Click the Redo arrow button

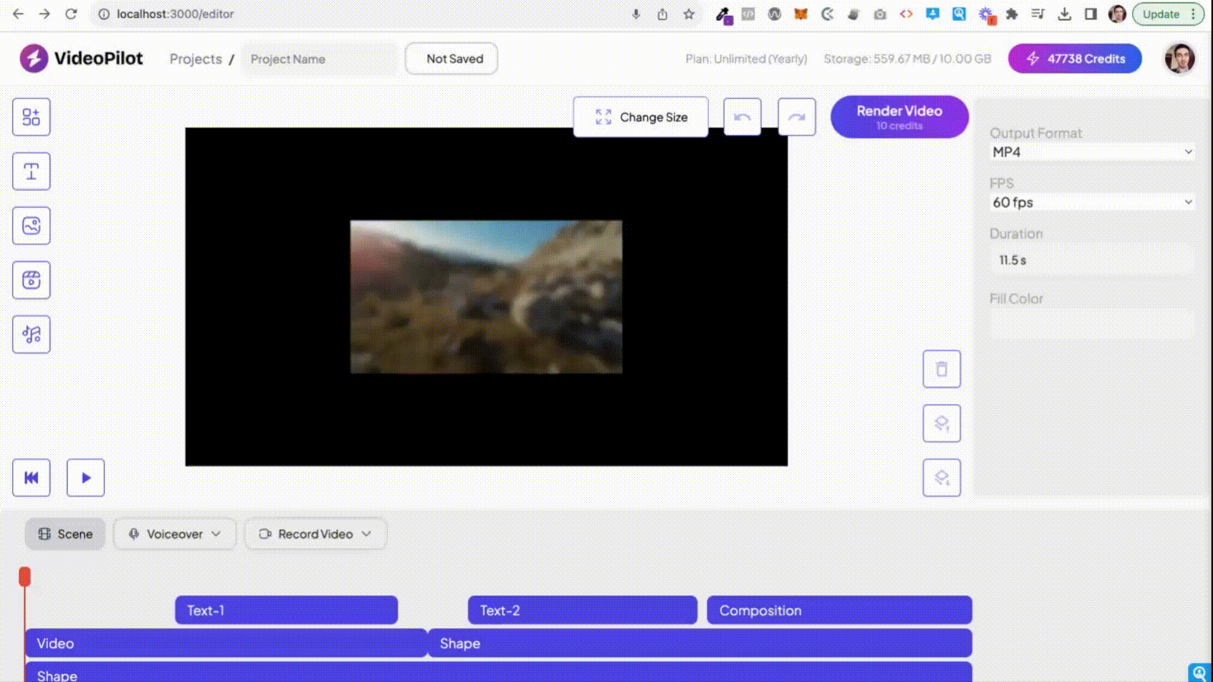tap(797, 117)
